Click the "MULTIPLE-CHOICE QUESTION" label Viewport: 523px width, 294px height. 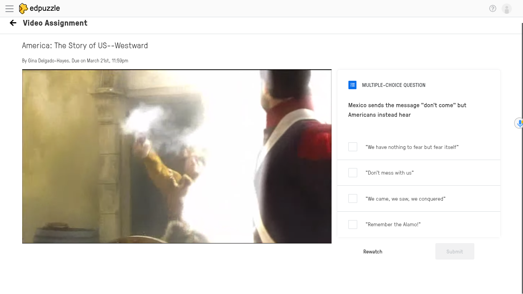pyautogui.click(x=394, y=85)
